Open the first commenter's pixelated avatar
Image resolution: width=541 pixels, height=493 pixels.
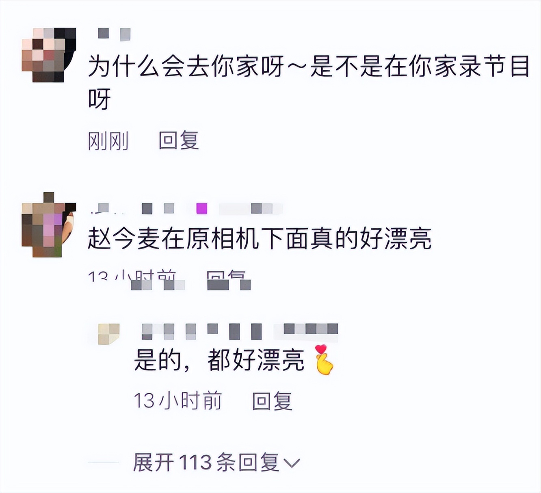[49, 55]
